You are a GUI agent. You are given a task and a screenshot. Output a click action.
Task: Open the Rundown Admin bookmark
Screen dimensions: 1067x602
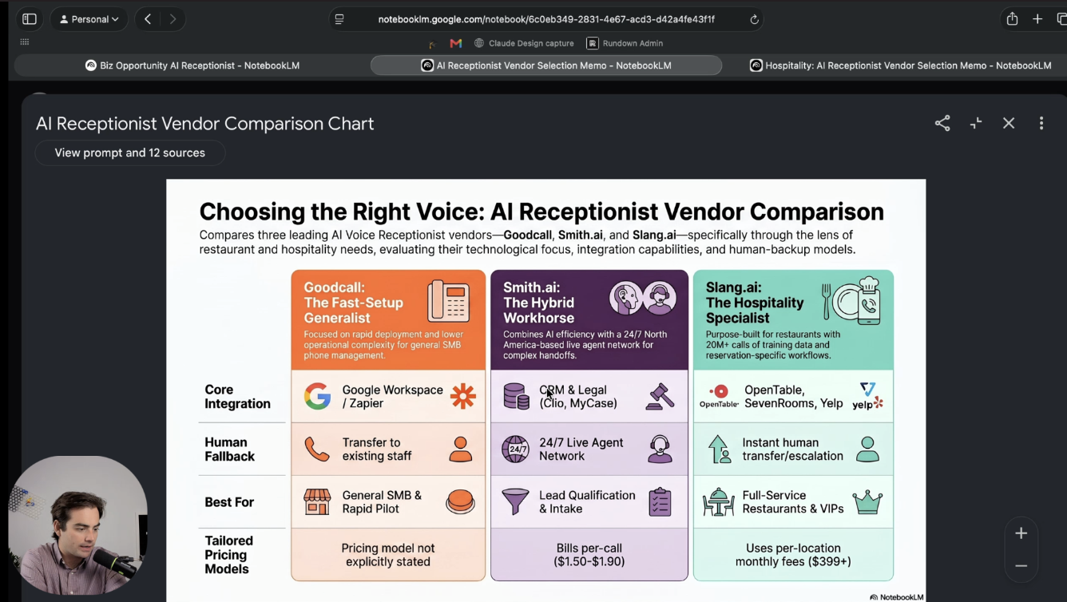(x=625, y=43)
